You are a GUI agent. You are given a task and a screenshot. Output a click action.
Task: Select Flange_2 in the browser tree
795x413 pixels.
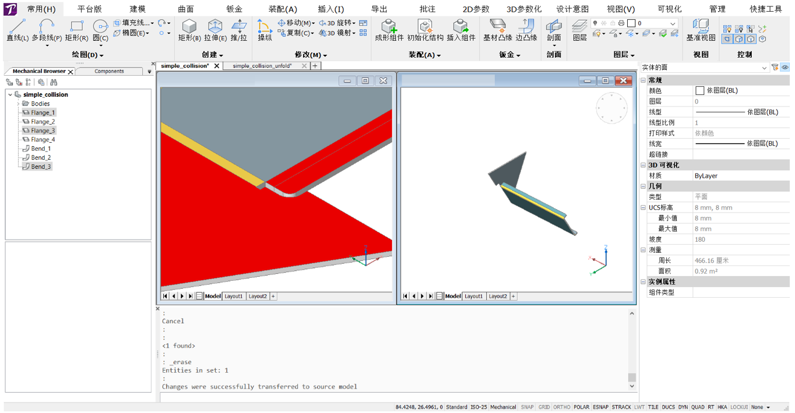(43, 122)
